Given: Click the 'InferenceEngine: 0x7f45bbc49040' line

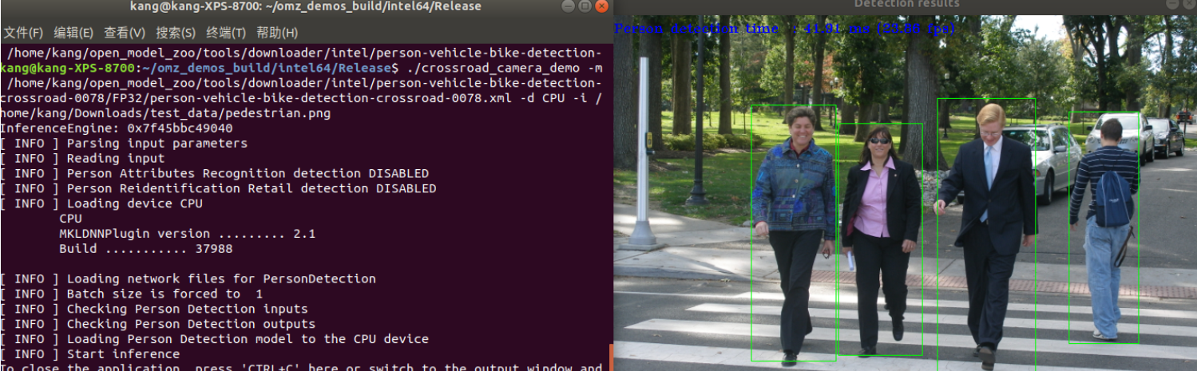Looking at the screenshot, I should tap(117, 128).
